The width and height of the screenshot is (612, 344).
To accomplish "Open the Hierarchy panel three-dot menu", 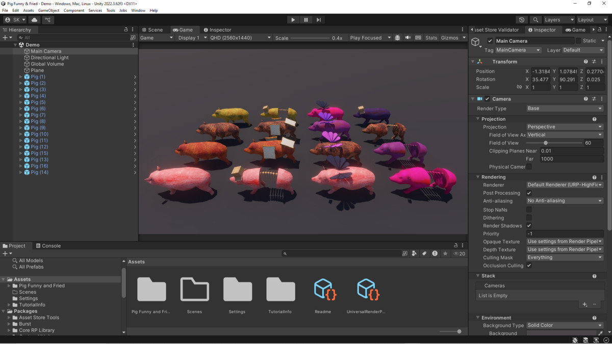I will [133, 30].
